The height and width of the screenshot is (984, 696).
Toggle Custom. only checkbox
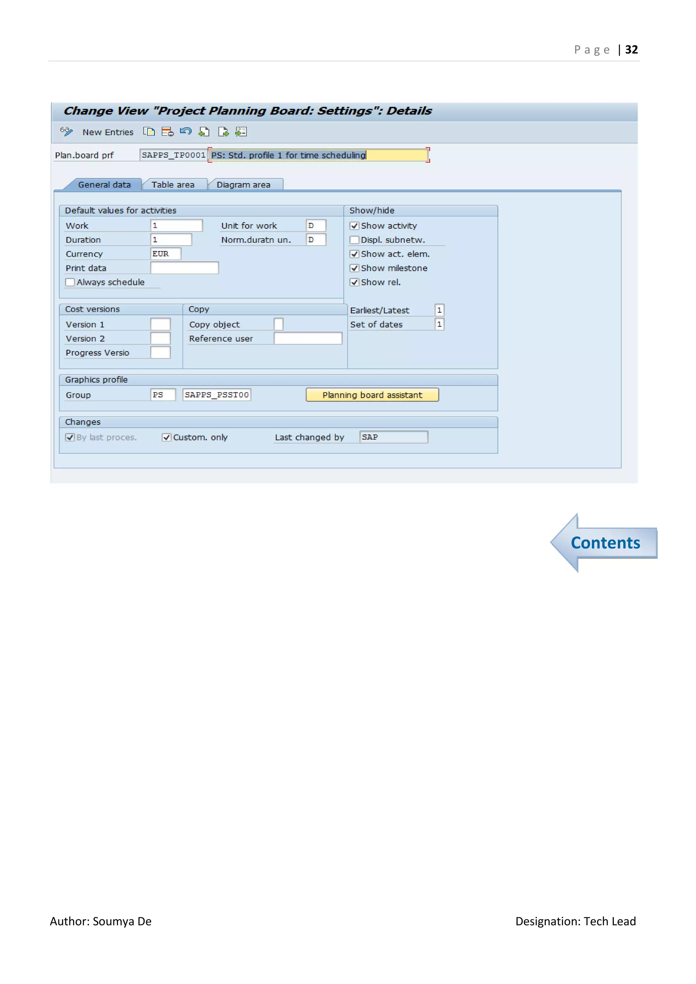pyautogui.click(x=166, y=437)
